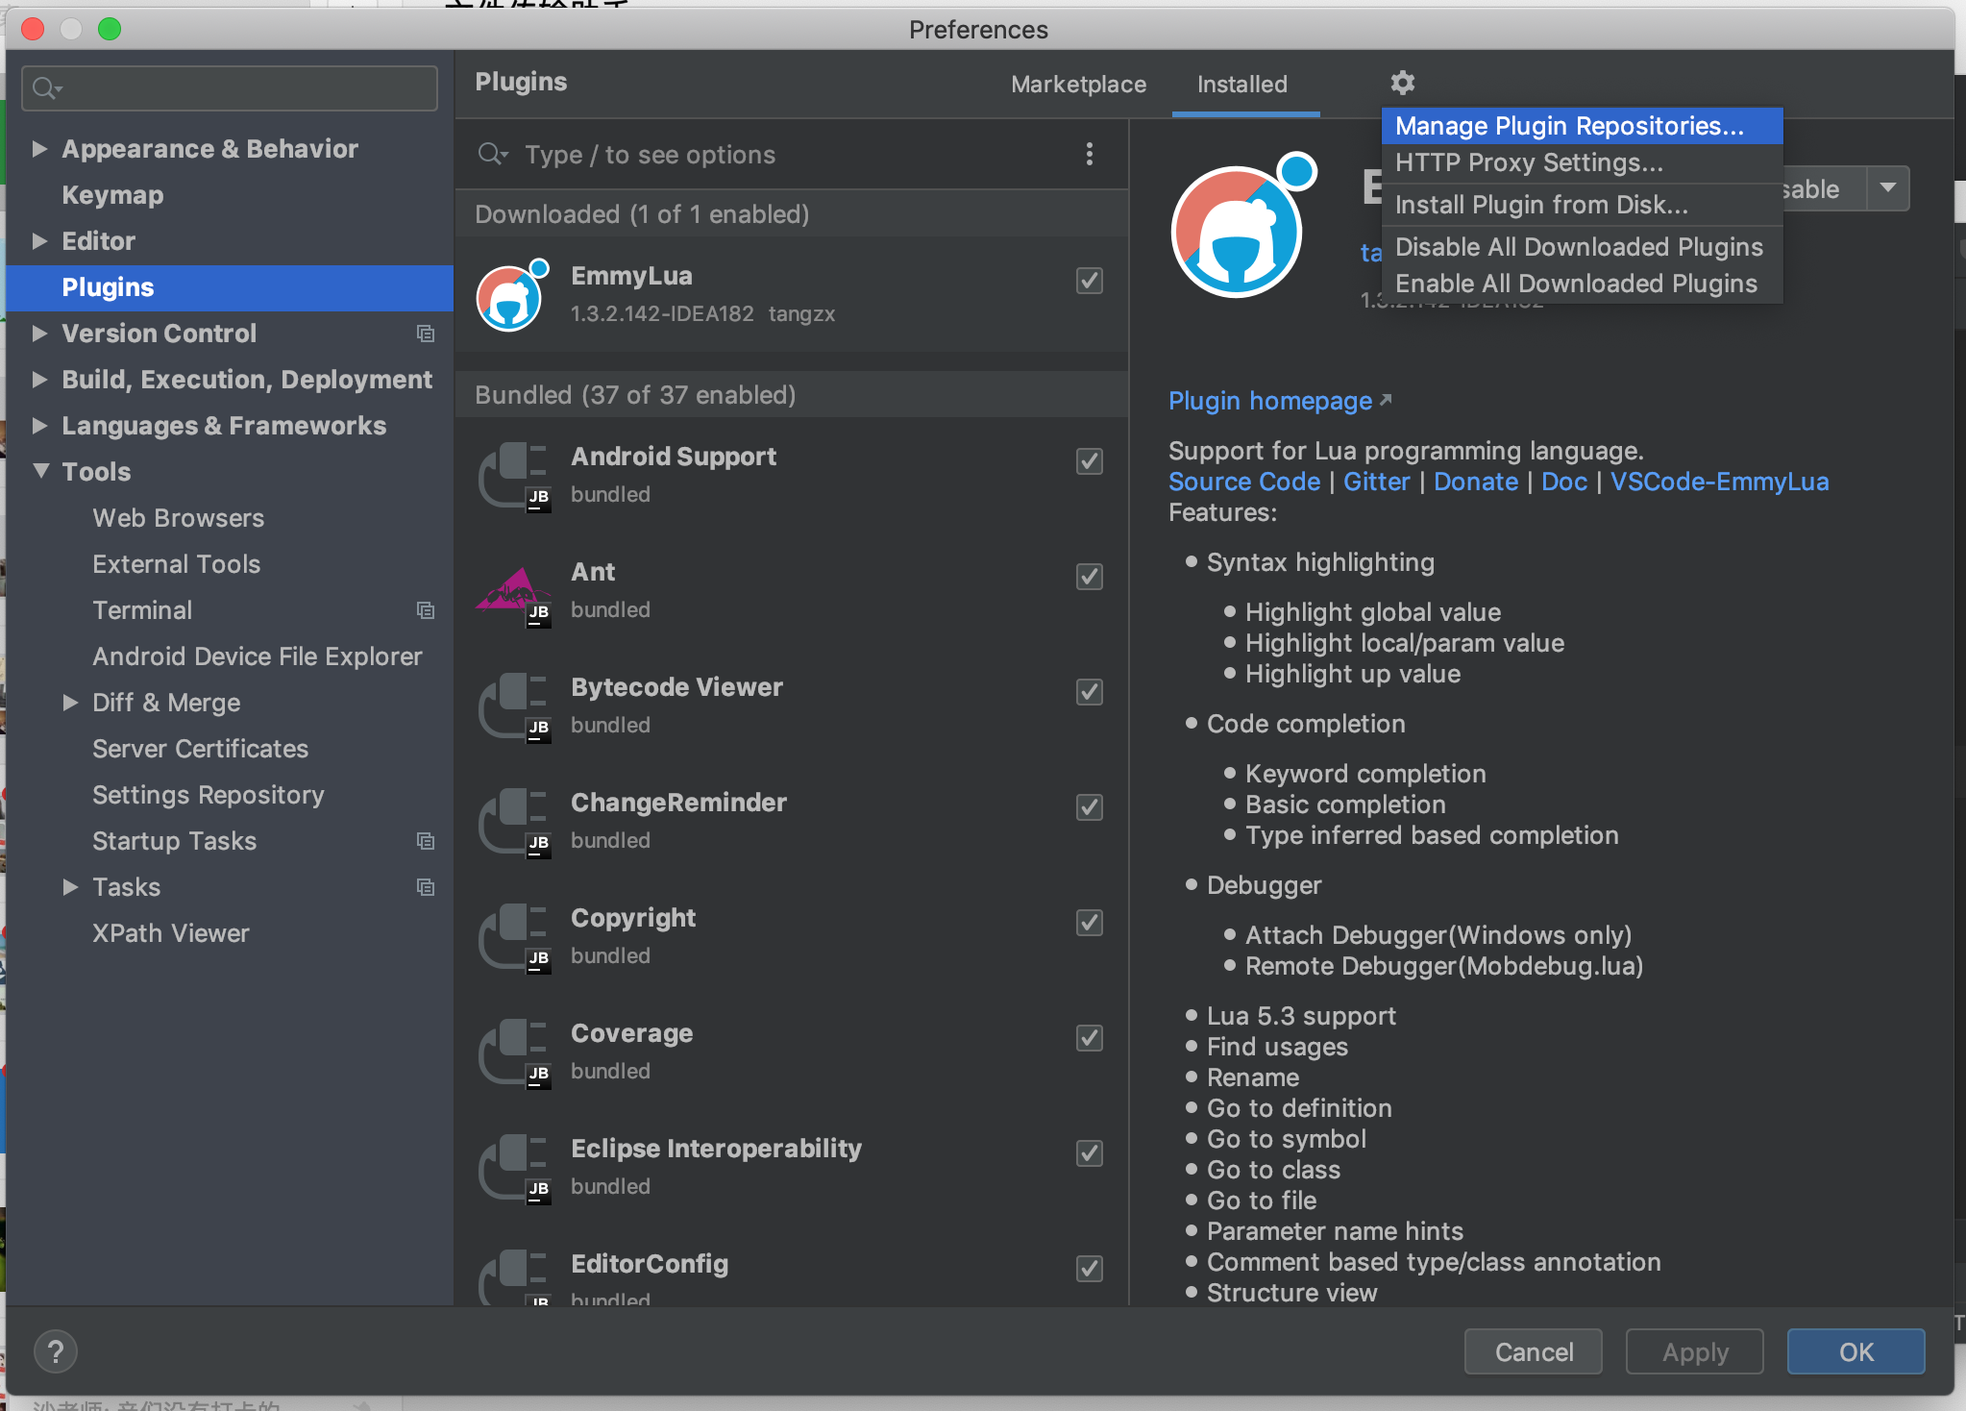
Task: Open the Plugin homepage link
Action: (x=1270, y=401)
